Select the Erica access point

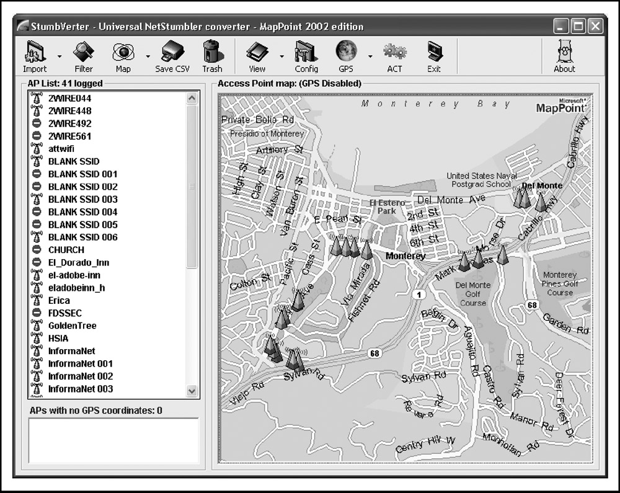click(58, 301)
